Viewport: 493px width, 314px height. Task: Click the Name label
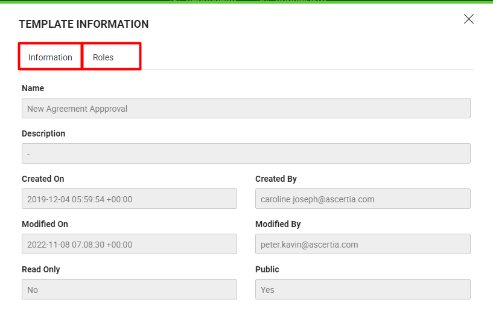[33, 88]
